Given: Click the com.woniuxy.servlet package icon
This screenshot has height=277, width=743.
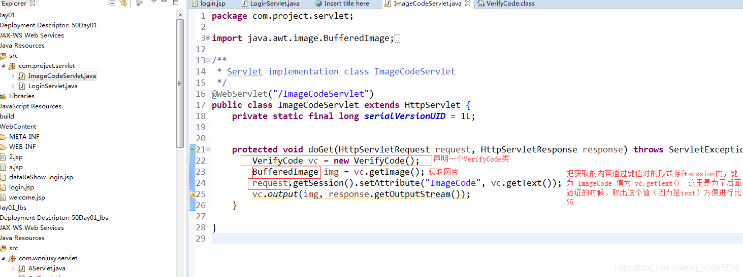Looking at the screenshot, I should pyautogui.click(x=12, y=258).
